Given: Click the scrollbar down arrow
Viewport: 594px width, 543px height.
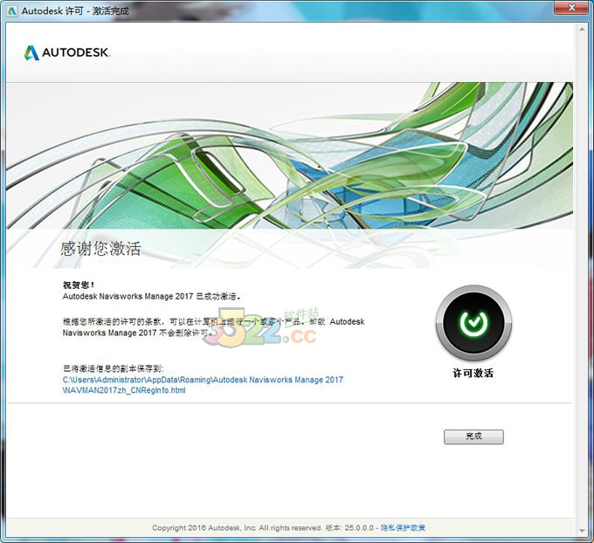Looking at the screenshot, I should click(582, 530).
